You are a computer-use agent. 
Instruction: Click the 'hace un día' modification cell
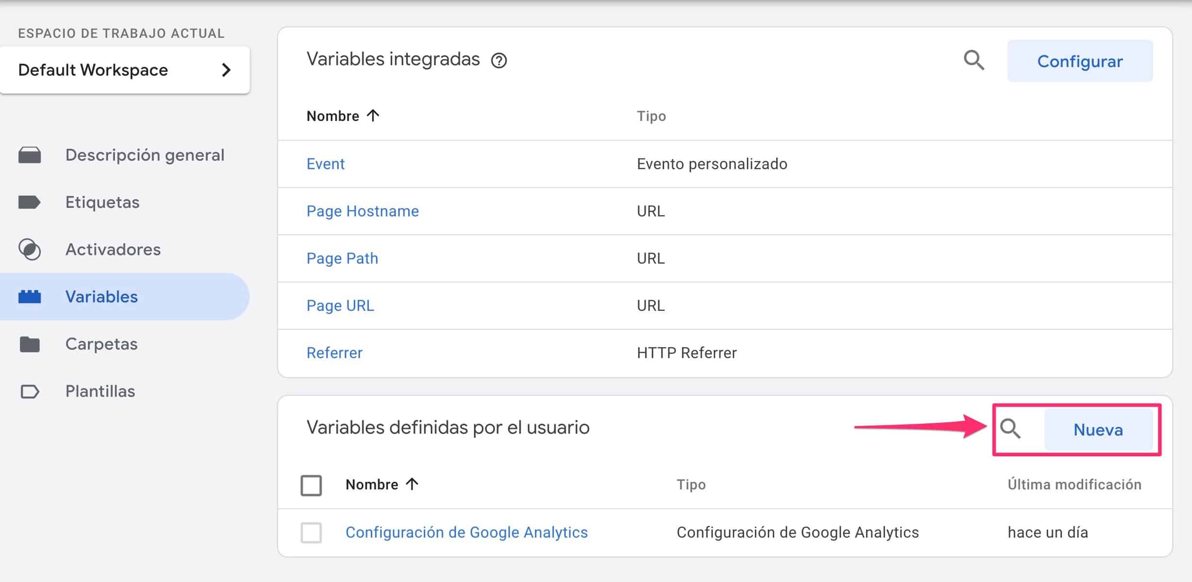pos(1048,533)
